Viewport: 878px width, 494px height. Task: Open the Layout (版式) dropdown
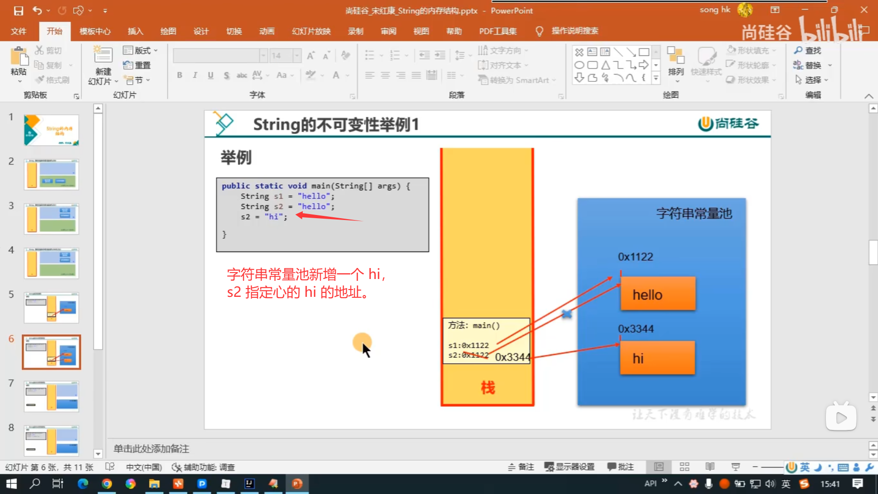[141, 50]
